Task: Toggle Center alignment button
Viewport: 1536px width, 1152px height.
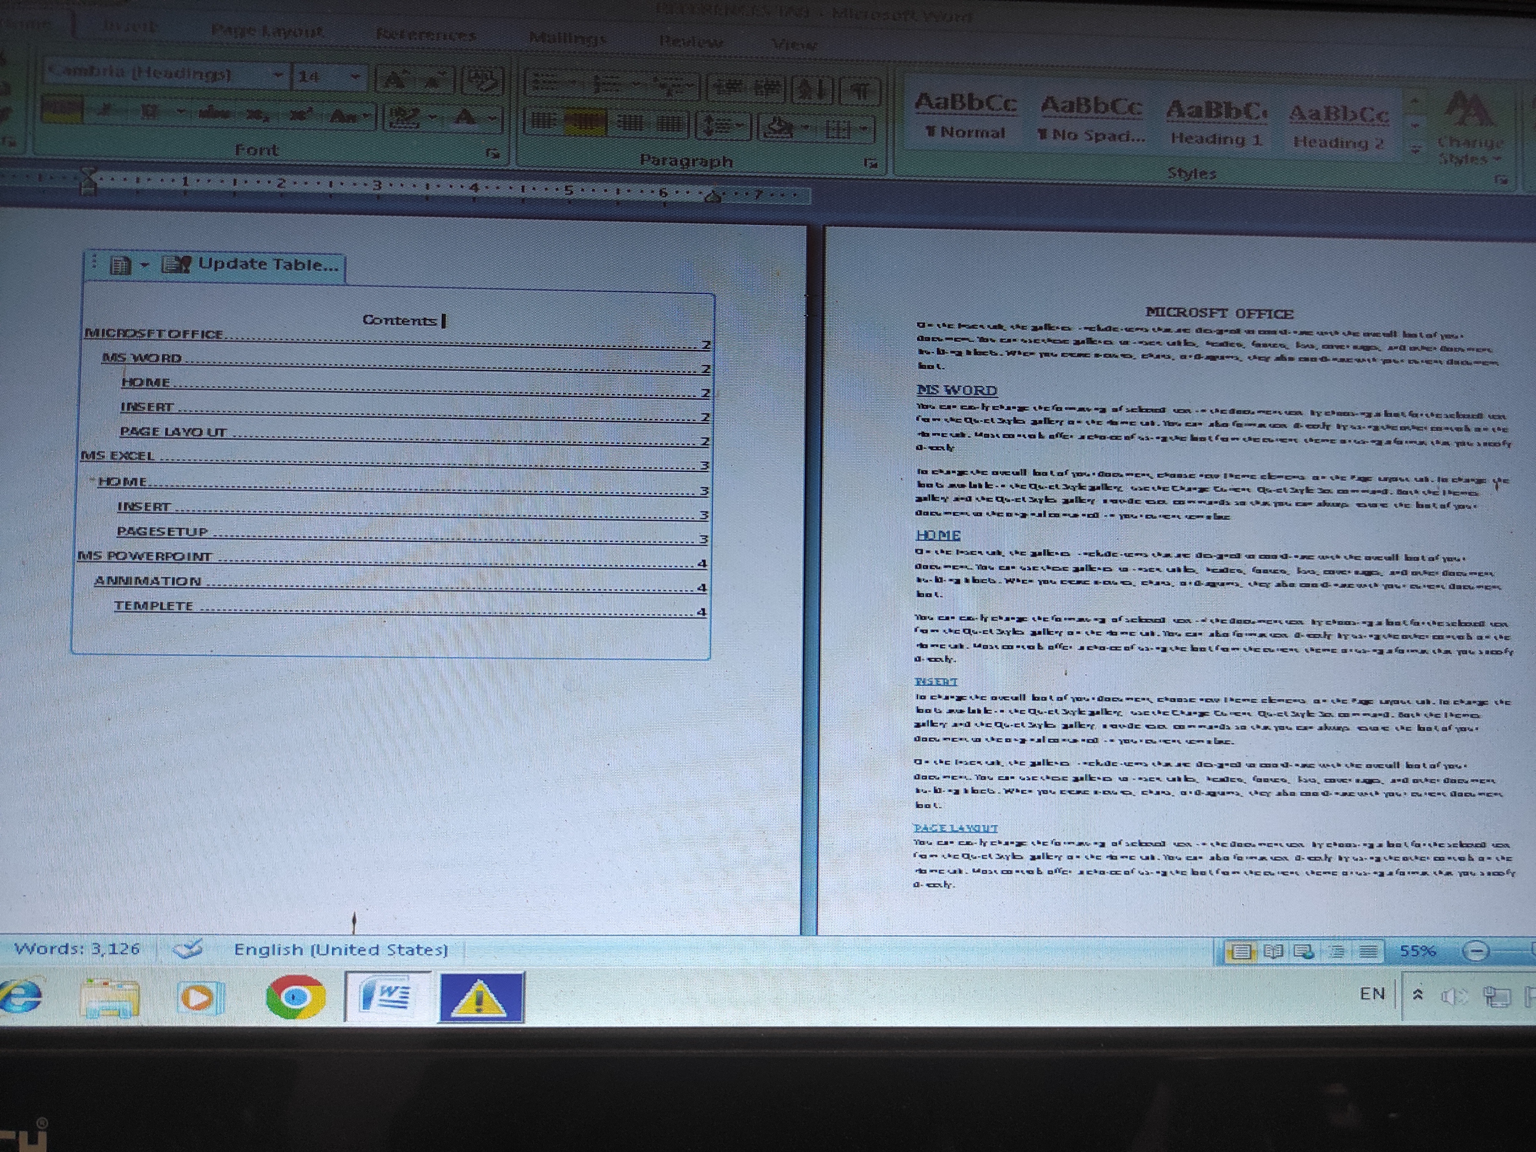Action: click(585, 124)
